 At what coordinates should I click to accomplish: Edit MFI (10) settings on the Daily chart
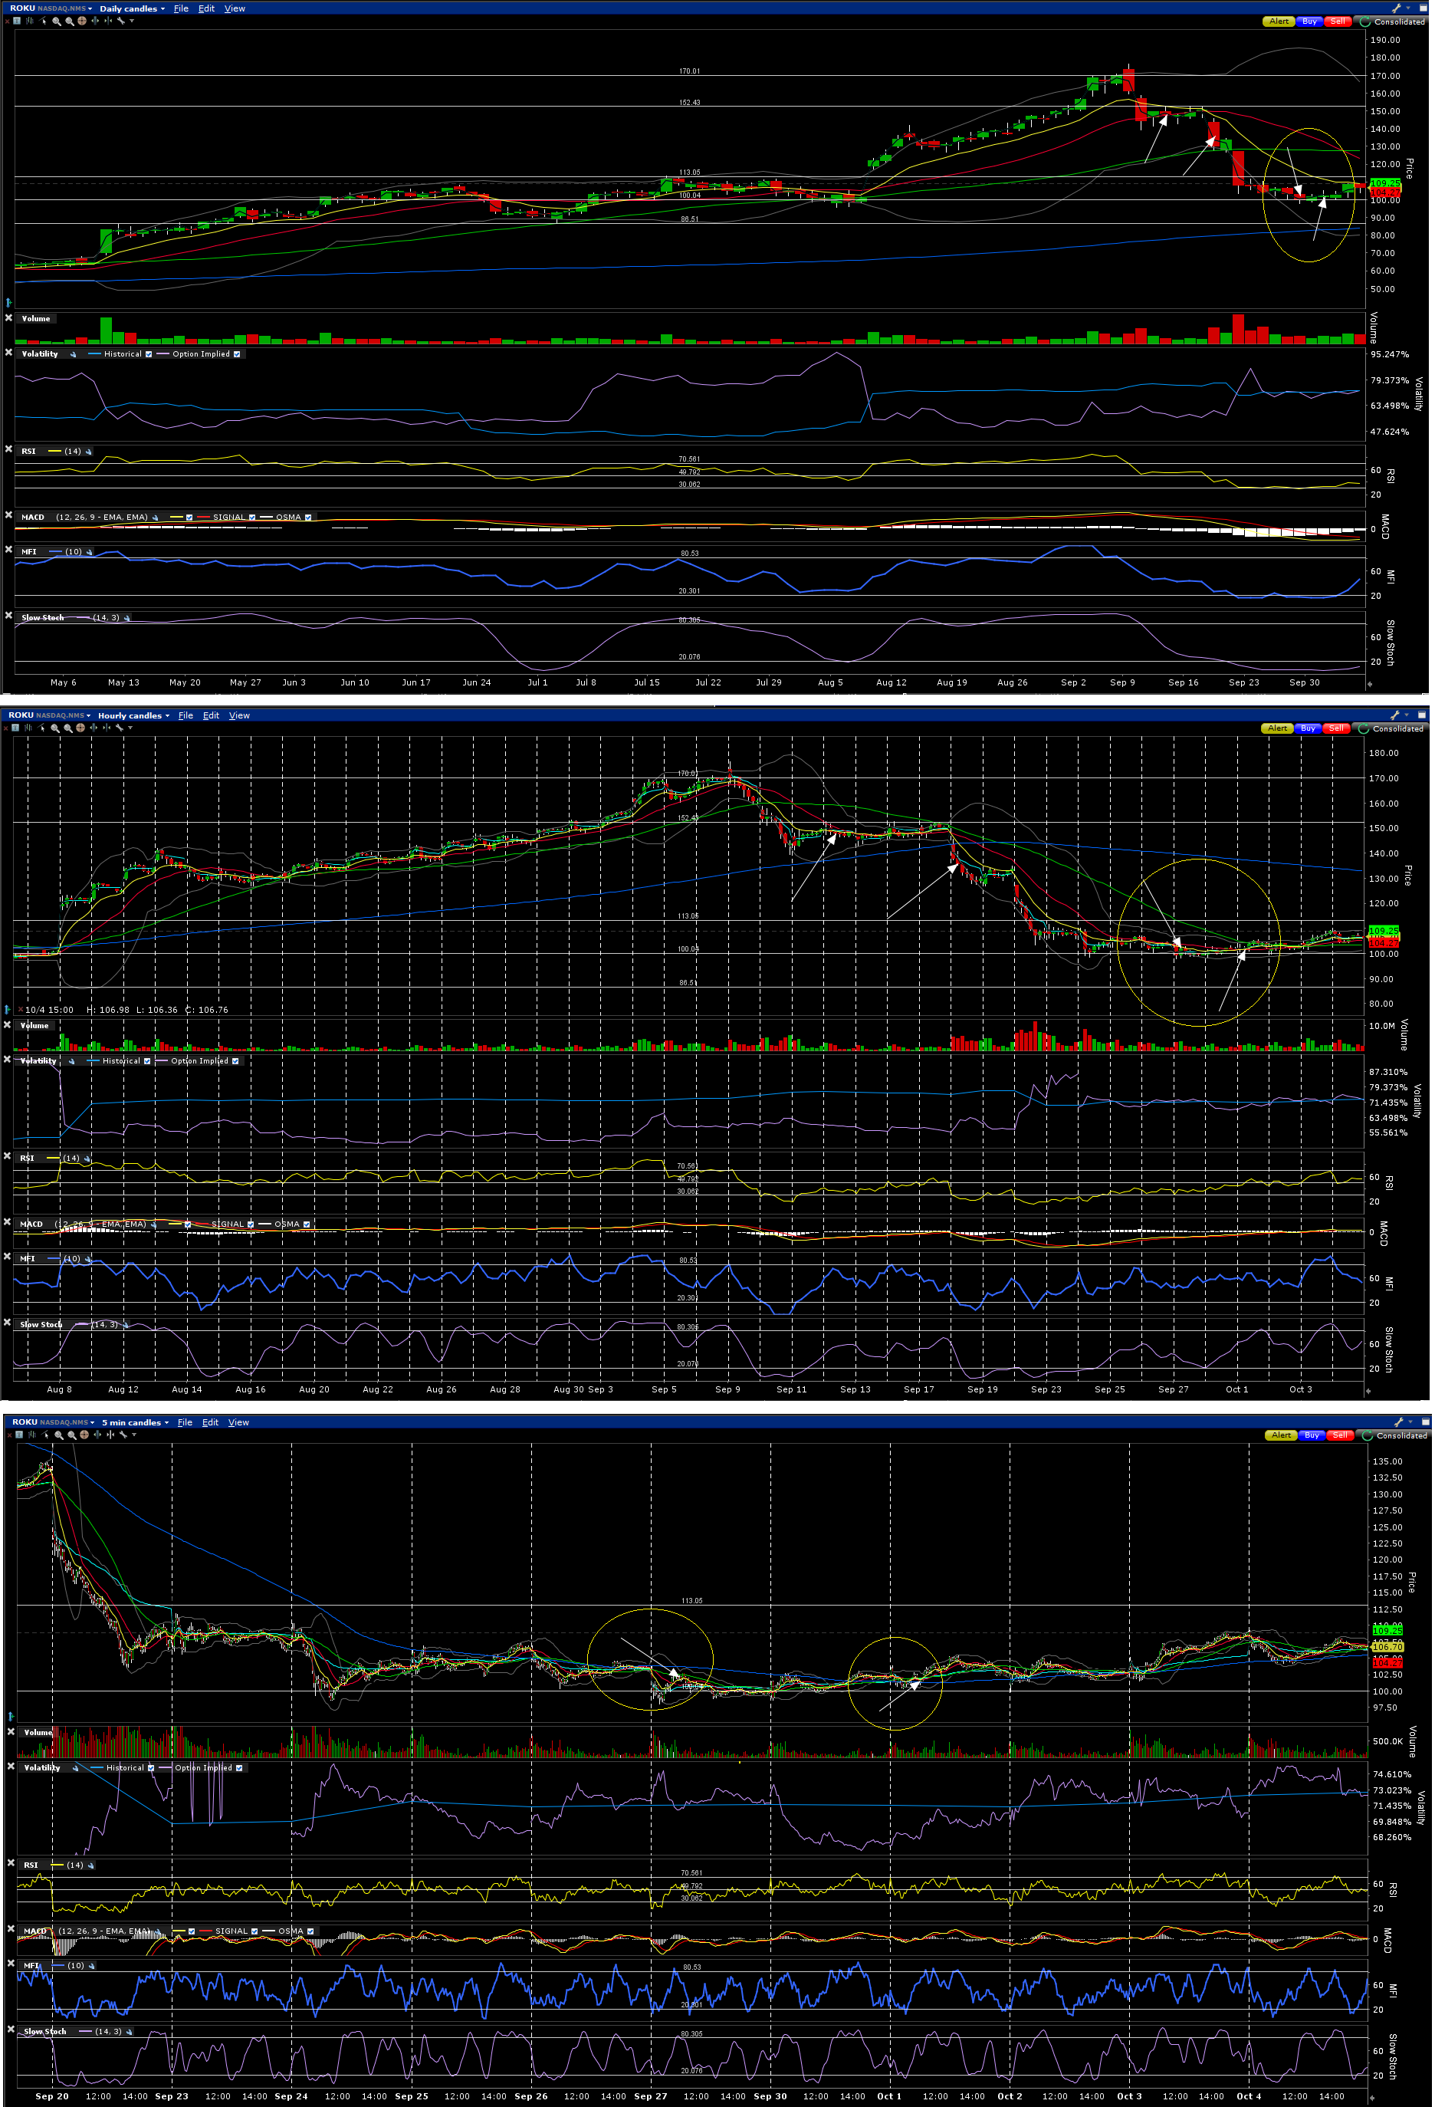[89, 552]
